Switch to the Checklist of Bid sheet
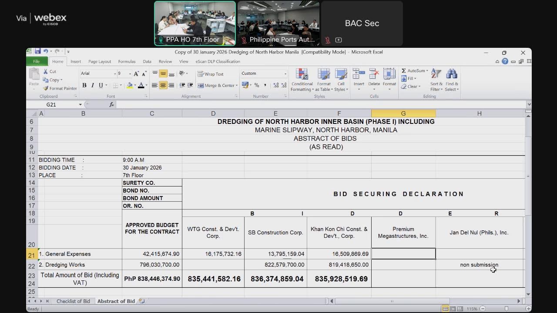This screenshot has width=557, height=313. [73, 301]
